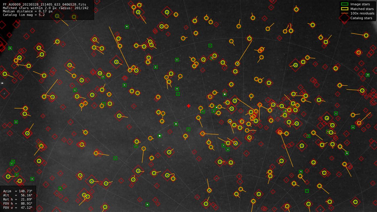Click the red cross at image center
This screenshot has height=212, width=377.
pyautogui.click(x=189, y=106)
